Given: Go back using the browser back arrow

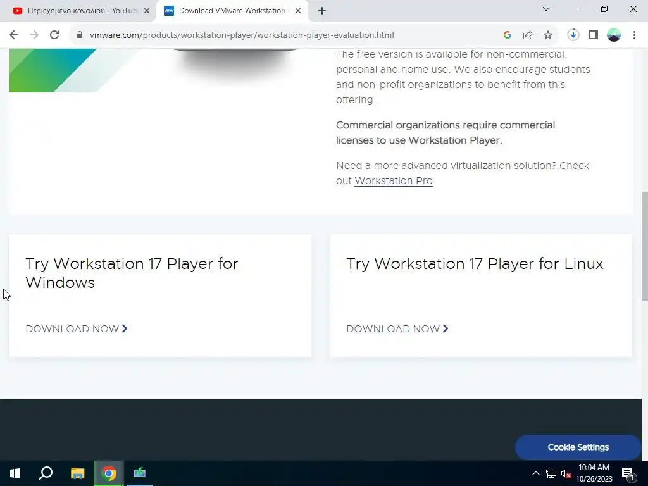Looking at the screenshot, I should pyautogui.click(x=14, y=35).
